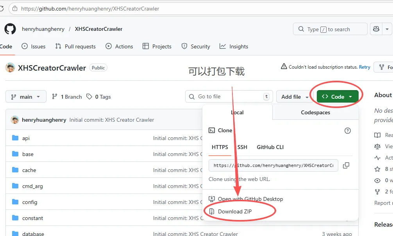The height and width of the screenshot is (236, 393).
Task: Click the Go to file search field
Action: coord(229,96)
